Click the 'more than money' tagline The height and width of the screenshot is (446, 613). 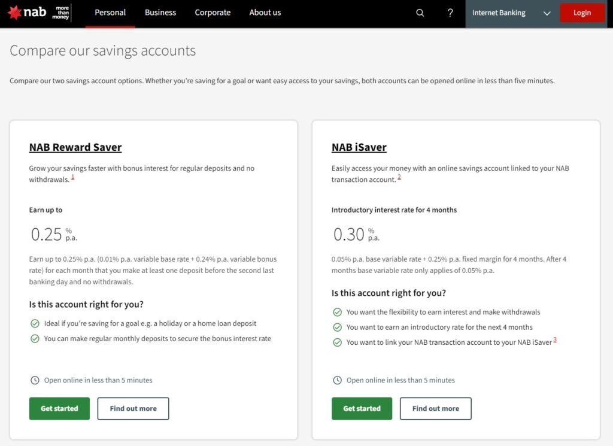click(61, 13)
